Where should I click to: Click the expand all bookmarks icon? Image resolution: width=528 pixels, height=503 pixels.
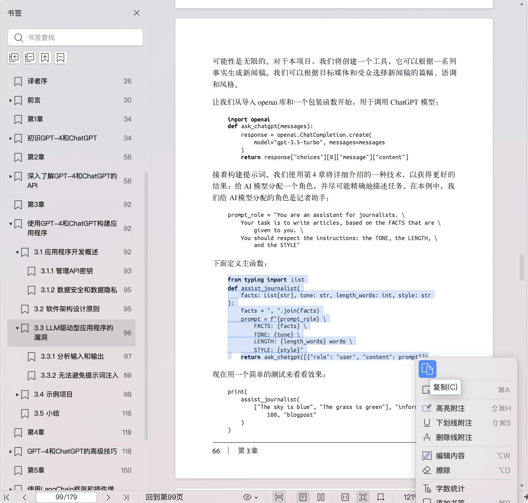click(x=14, y=58)
